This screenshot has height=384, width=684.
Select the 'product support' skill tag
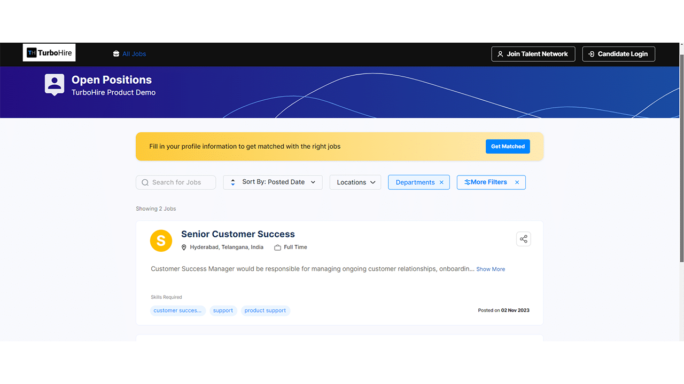265,310
